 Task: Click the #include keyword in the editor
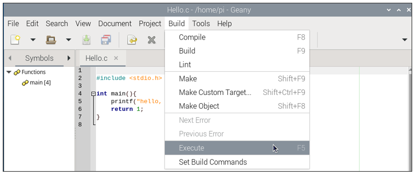pyautogui.click(x=111, y=78)
